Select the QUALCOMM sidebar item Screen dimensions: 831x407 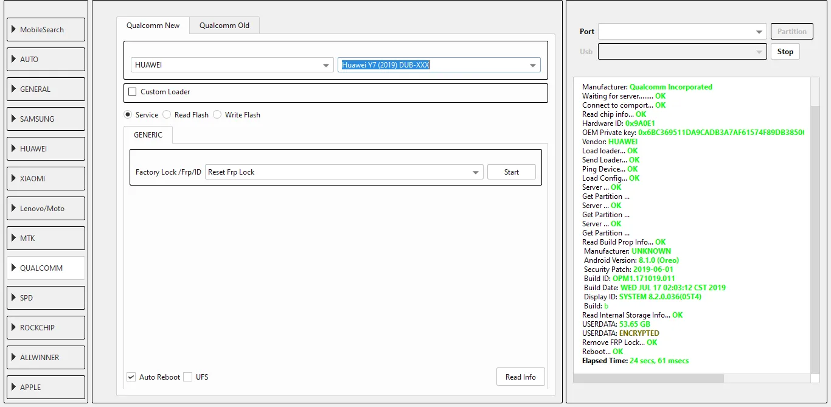[46, 268]
